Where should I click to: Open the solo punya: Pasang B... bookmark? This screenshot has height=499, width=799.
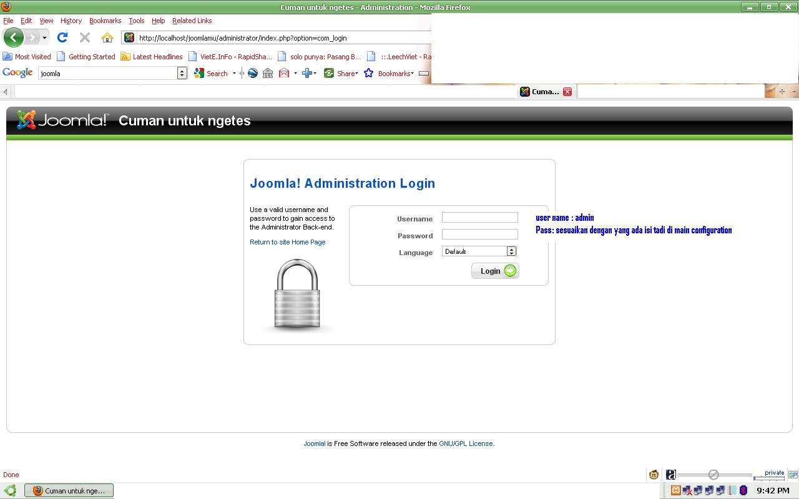[320, 56]
